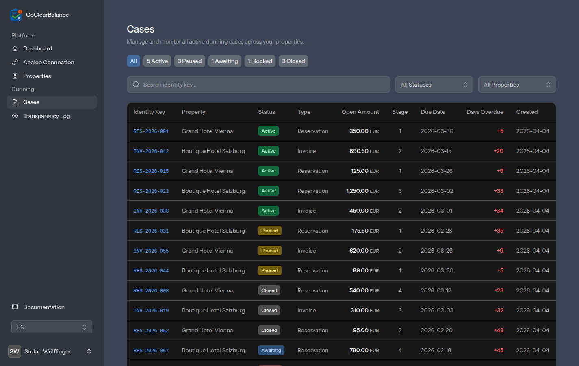Open case RES-2026-052
The width and height of the screenshot is (579, 366).
pos(151,331)
